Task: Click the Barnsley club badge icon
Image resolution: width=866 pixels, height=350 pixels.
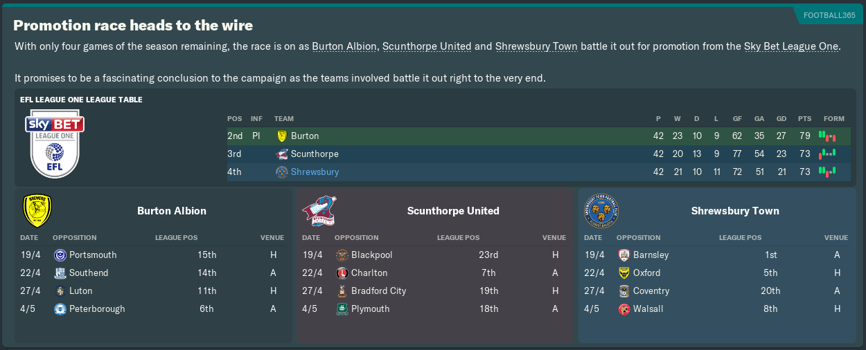Action: (x=624, y=255)
